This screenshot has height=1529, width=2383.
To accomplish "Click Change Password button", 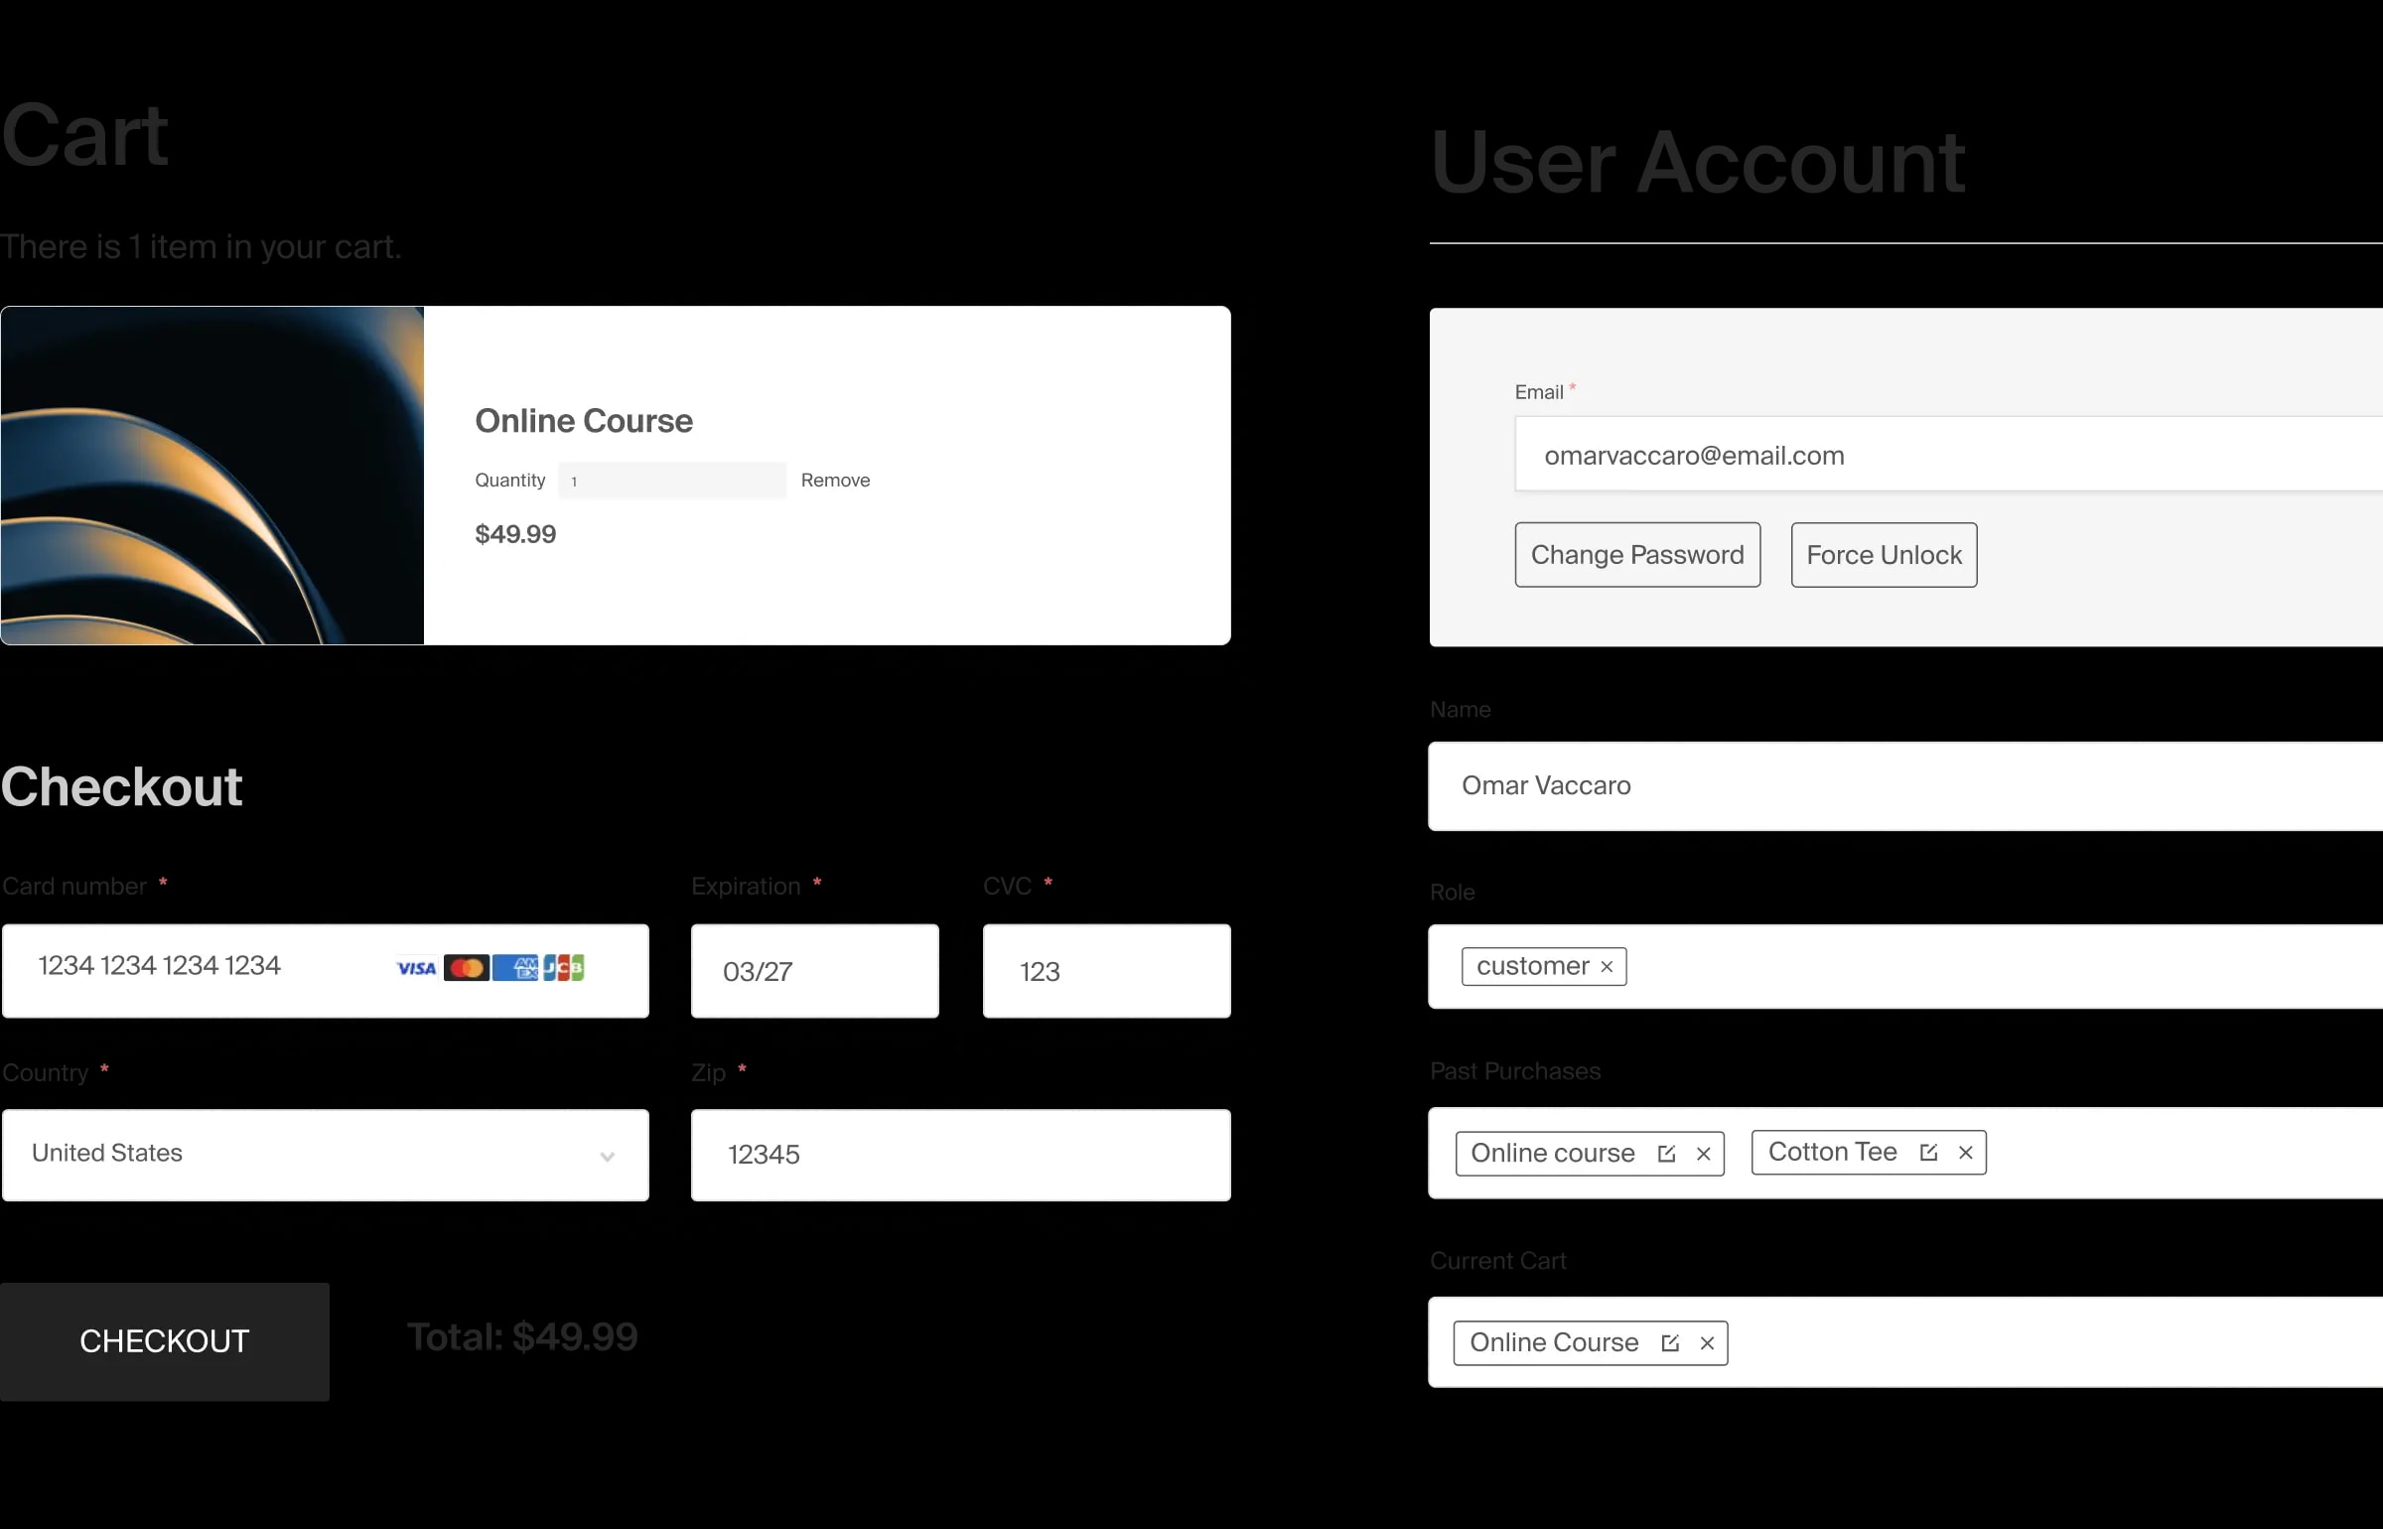I will 1636,554.
